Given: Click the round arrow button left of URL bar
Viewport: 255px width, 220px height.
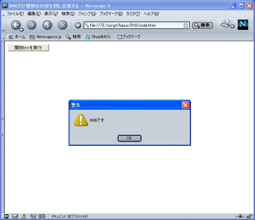Looking at the screenshot, I should [78, 25].
